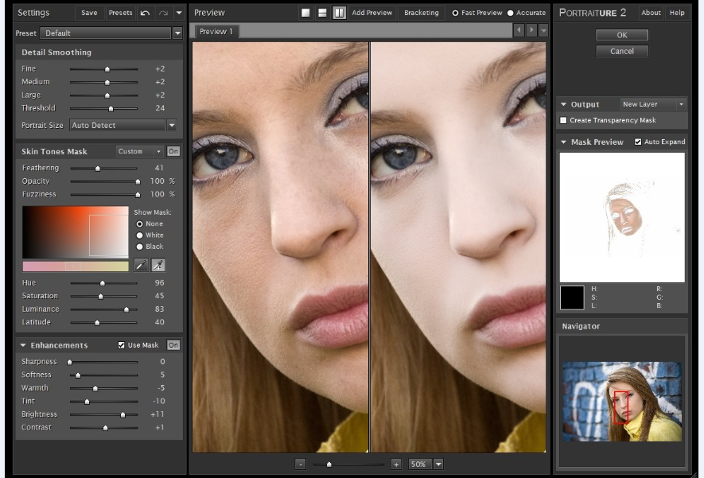Screen dimensions: 704x478
Task: Pick skin tone with eyedropper tool
Action: [141, 266]
